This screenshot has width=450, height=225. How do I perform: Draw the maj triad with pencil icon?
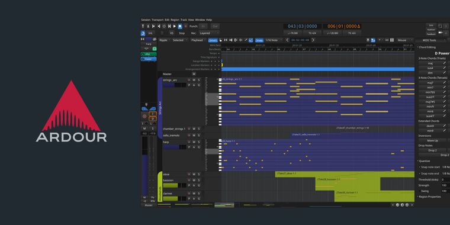tap(445, 63)
